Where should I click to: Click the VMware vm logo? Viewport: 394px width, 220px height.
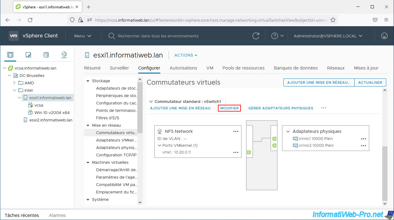point(14,36)
